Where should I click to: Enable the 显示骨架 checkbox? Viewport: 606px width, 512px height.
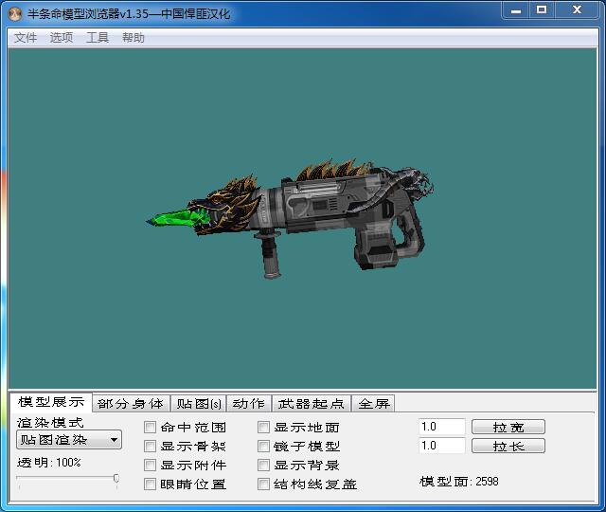point(150,447)
